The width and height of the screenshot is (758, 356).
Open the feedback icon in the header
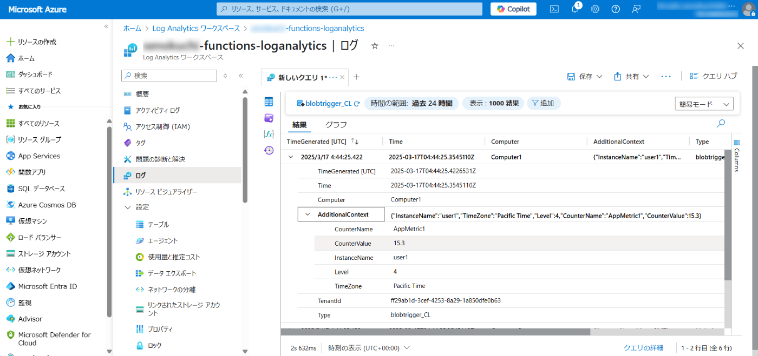(x=636, y=9)
